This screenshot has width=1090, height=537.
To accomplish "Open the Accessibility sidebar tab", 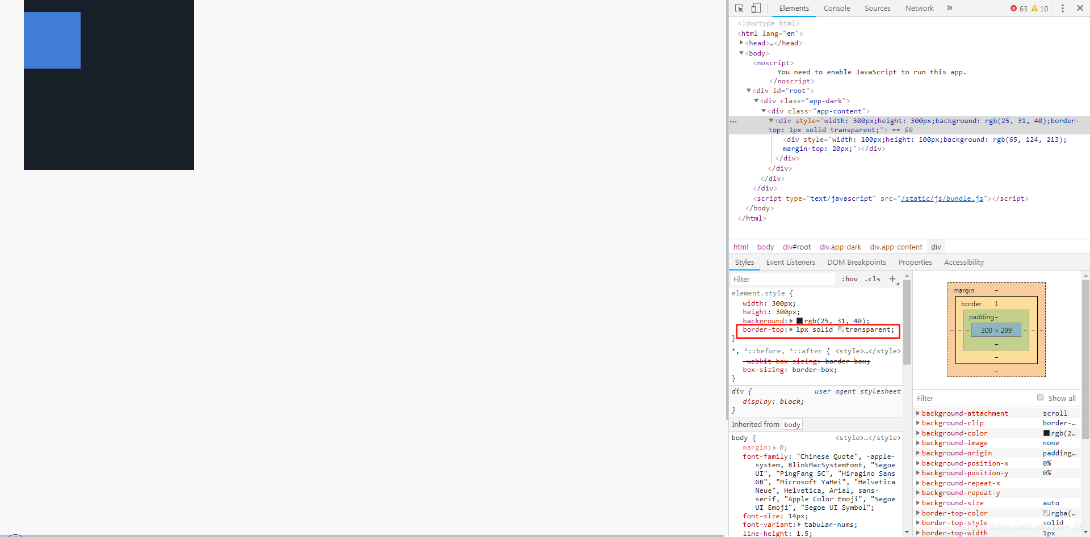I will click(964, 263).
